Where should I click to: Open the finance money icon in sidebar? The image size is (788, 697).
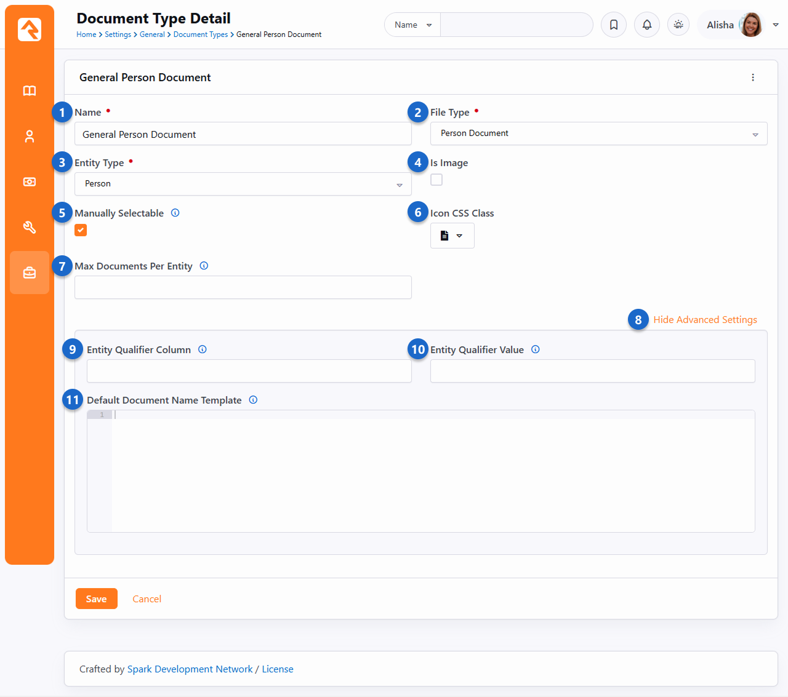pyautogui.click(x=30, y=182)
